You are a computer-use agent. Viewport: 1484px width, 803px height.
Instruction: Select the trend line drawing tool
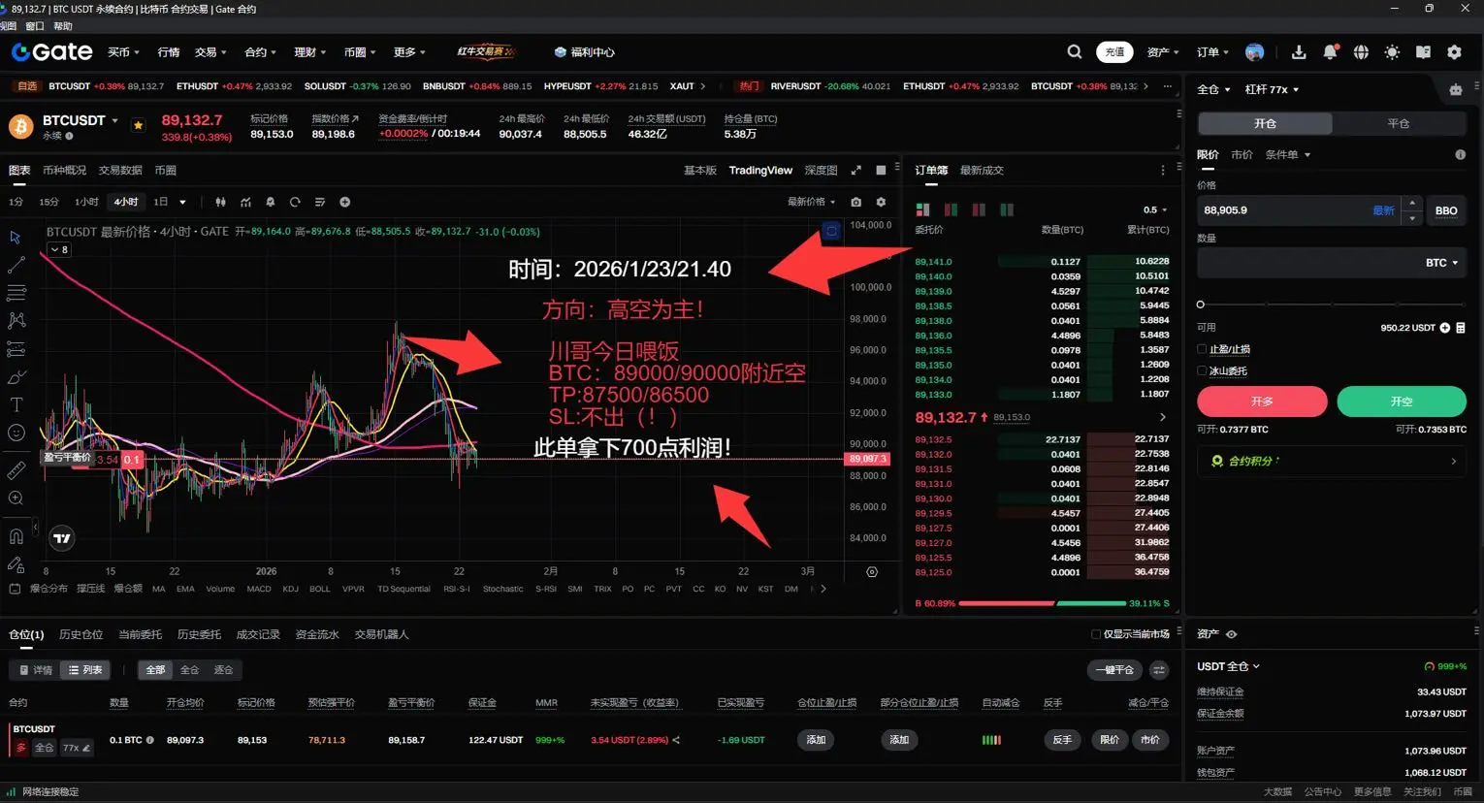pyautogui.click(x=16, y=265)
